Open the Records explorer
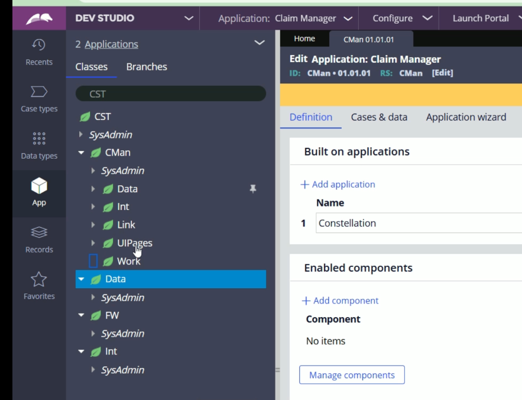Screen dimensions: 522x400 point(39,240)
